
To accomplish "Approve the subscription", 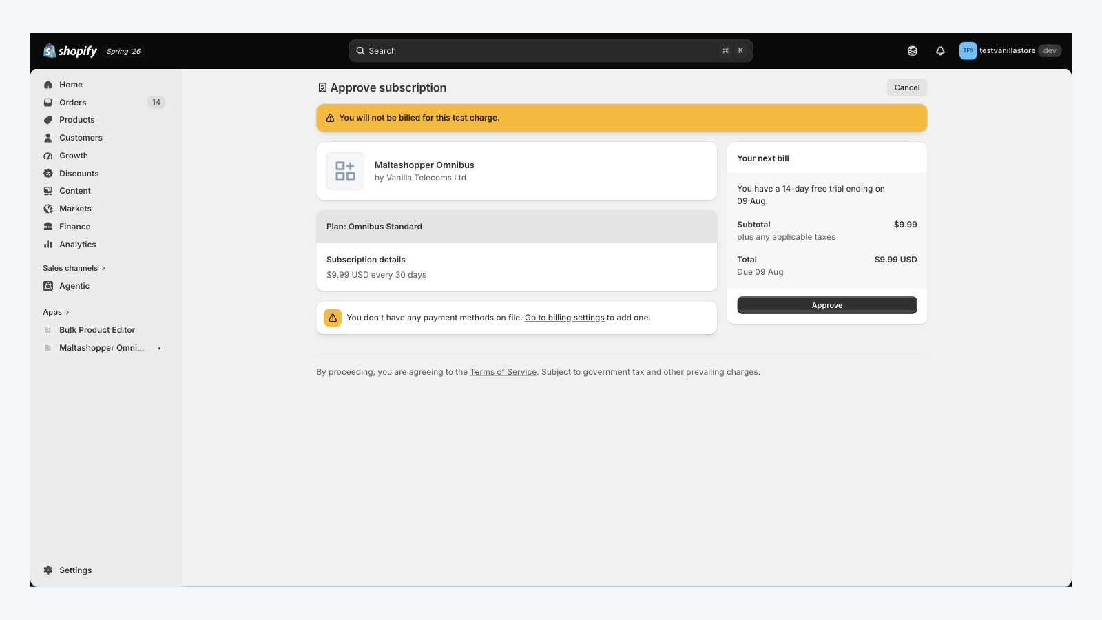I will (827, 305).
